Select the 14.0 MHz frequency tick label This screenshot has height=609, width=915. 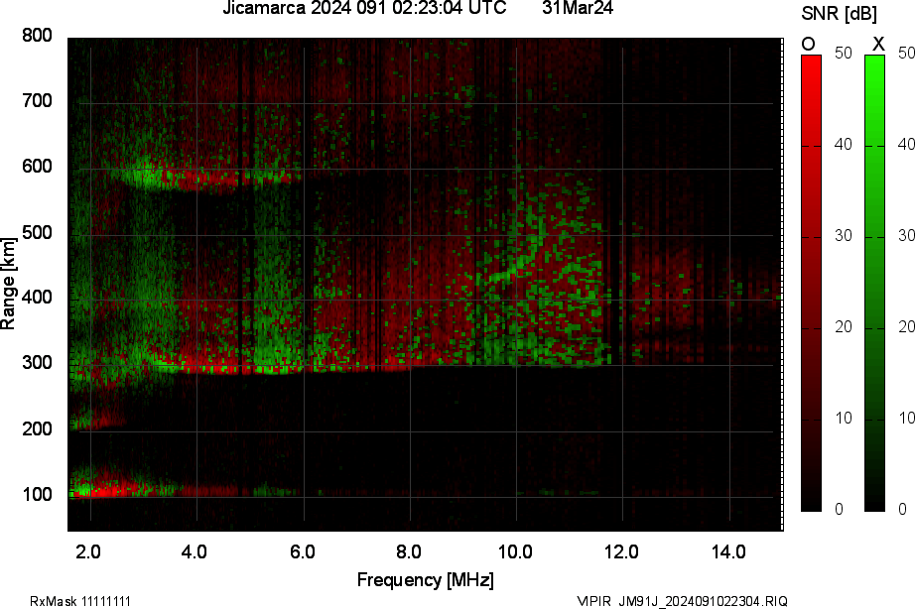[x=728, y=551]
